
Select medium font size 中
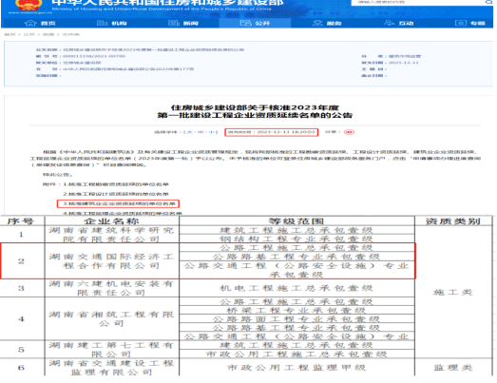201,132
